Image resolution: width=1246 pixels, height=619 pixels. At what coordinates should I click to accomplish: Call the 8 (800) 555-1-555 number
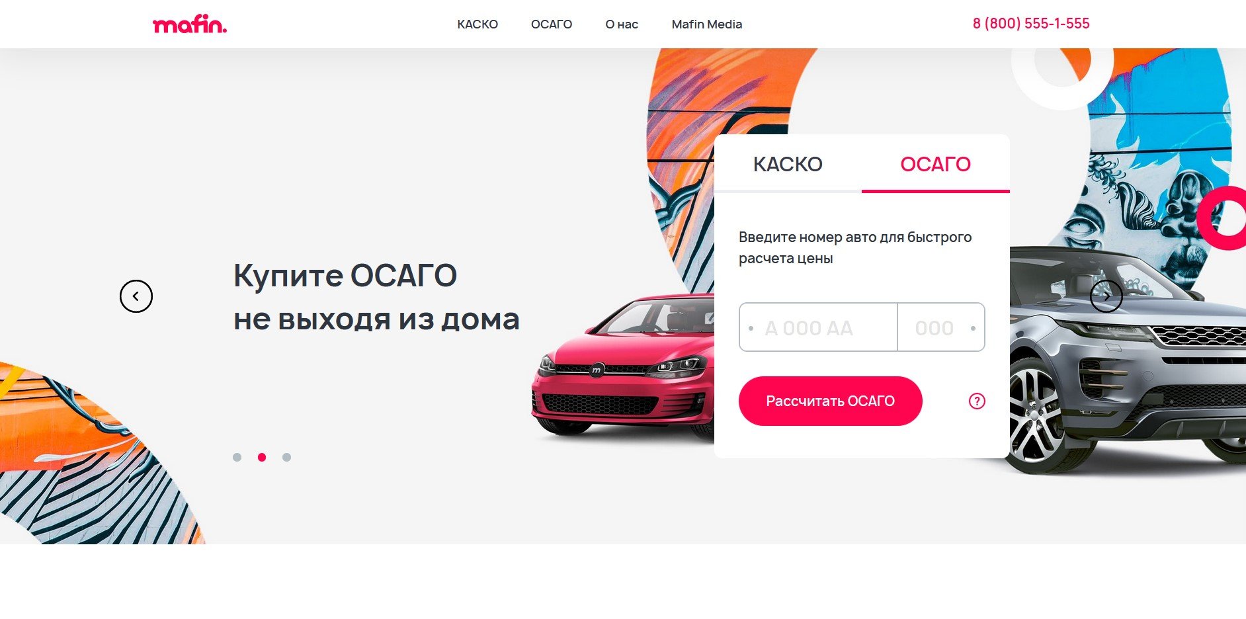point(1031,24)
